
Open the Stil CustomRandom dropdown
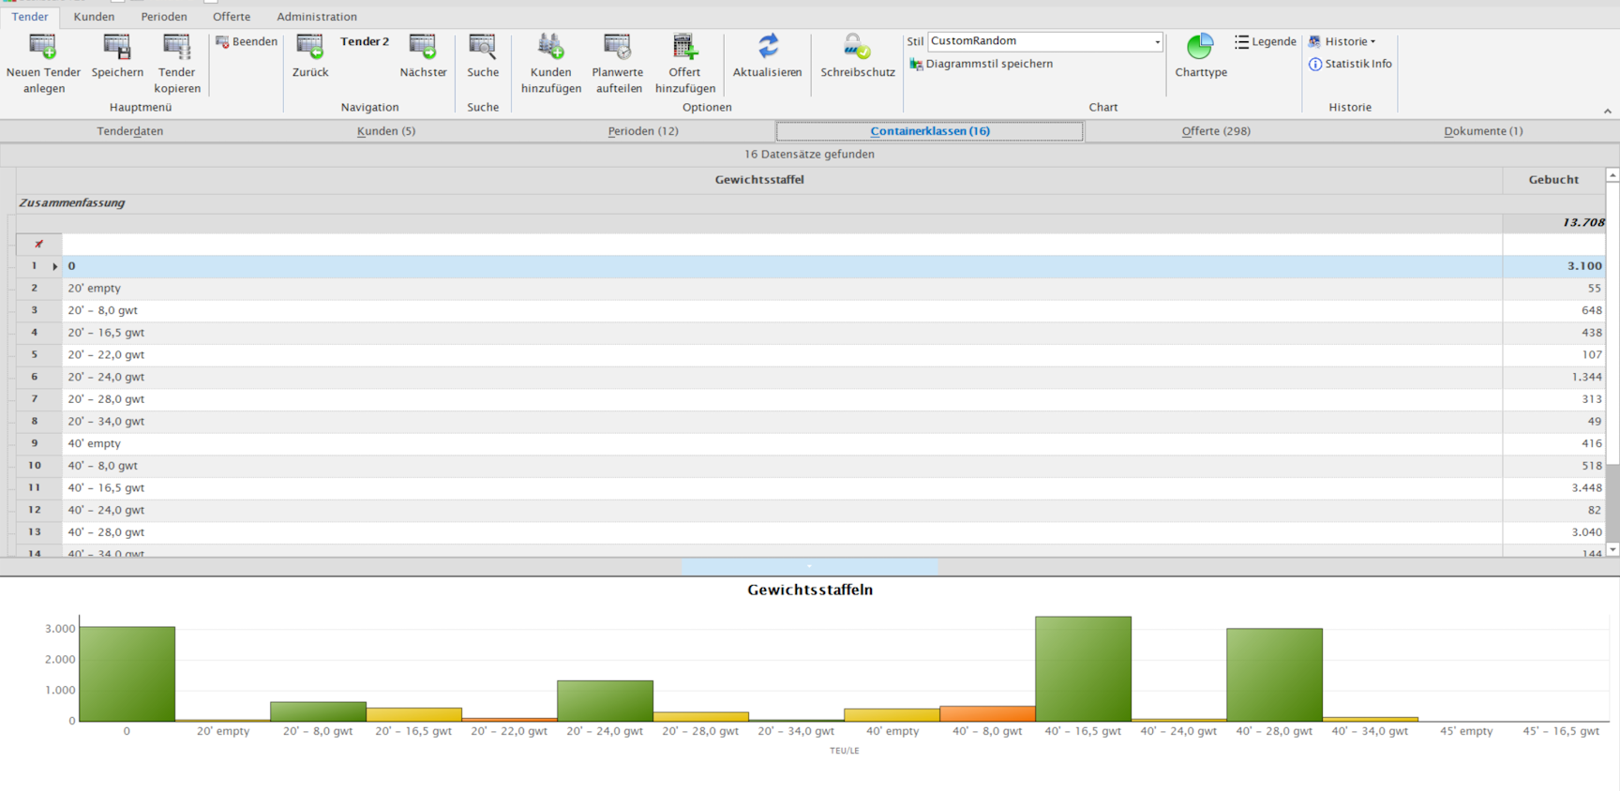click(x=1157, y=41)
